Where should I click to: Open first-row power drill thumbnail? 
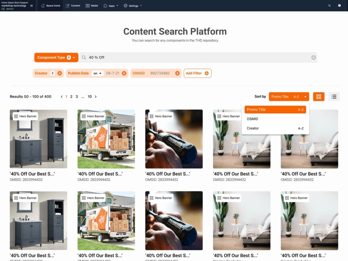coord(174,139)
